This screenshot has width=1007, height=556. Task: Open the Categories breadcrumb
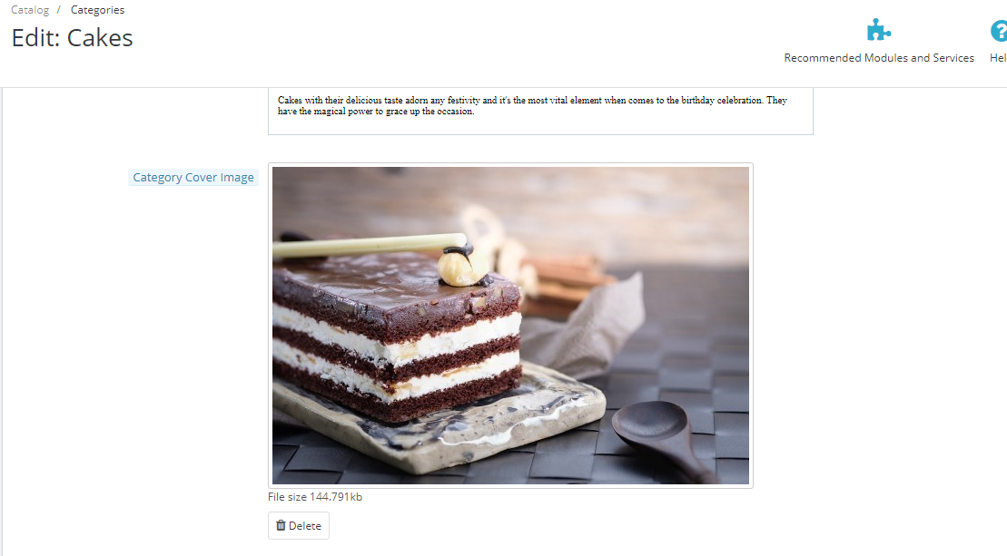pyautogui.click(x=97, y=10)
